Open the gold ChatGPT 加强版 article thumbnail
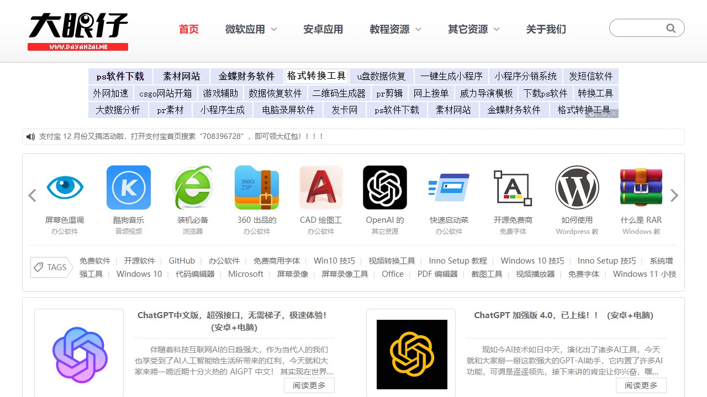Image resolution: width=707 pixels, height=397 pixels. point(411,355)
